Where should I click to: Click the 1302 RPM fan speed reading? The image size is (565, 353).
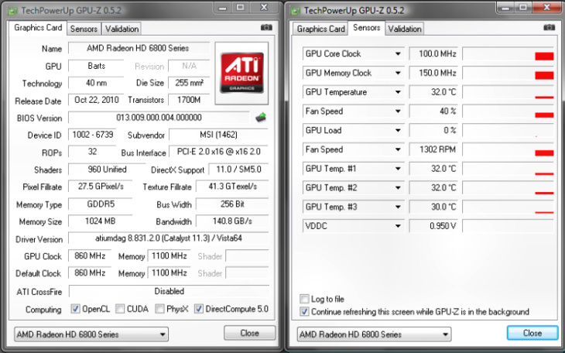434,149
